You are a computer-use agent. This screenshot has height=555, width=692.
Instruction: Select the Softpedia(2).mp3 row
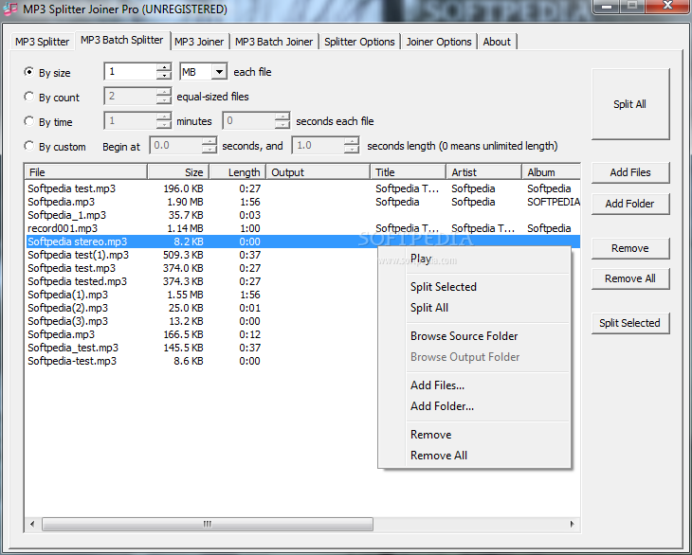(x=201, y=308)
